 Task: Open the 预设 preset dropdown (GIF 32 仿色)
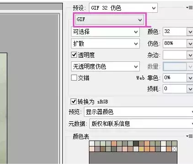point(123,8)
